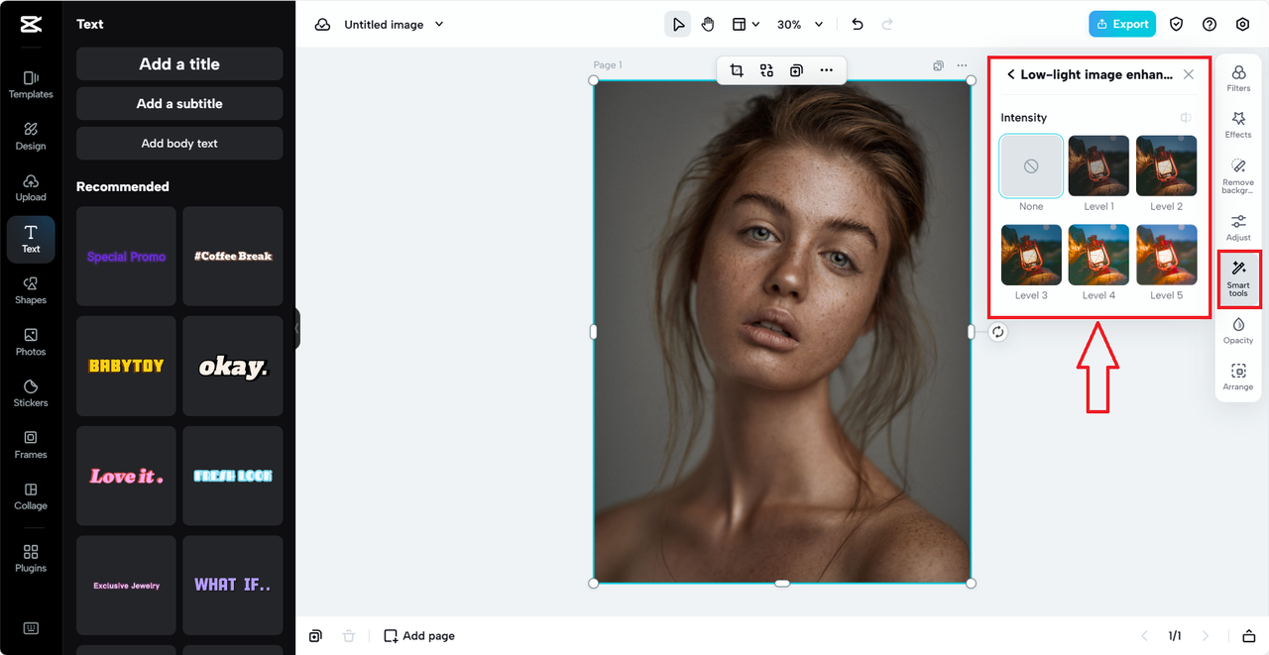
Task: Click the Add a subtitle button
Action: pyautogui.click(x=179, y=103)
